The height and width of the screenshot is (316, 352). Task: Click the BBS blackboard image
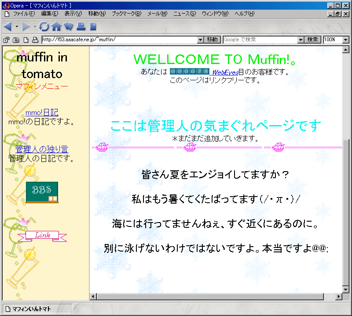[42, 192]
